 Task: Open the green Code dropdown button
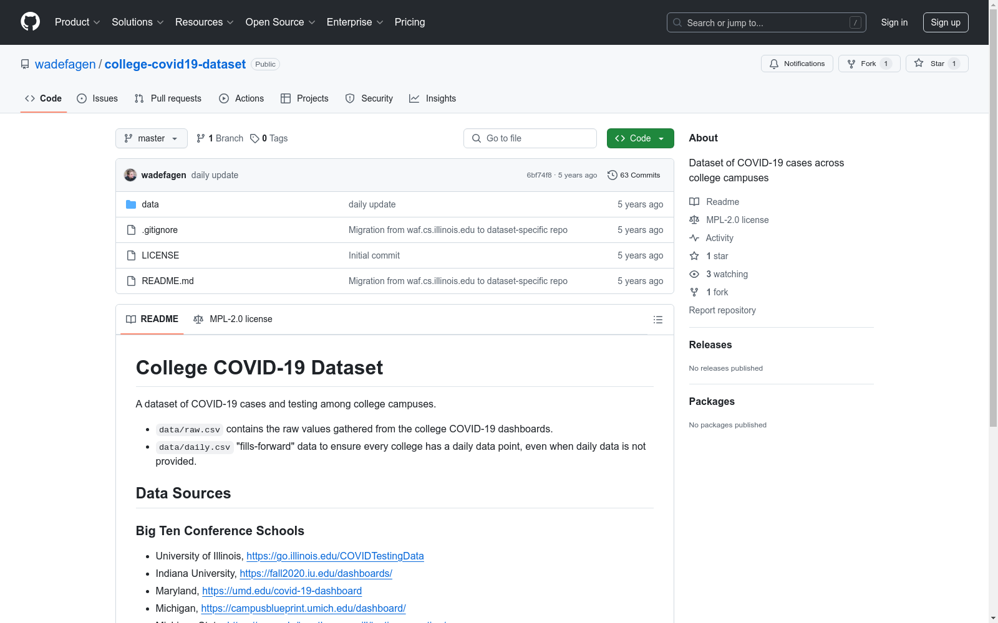pyautogui.click(x=640, y=138)
